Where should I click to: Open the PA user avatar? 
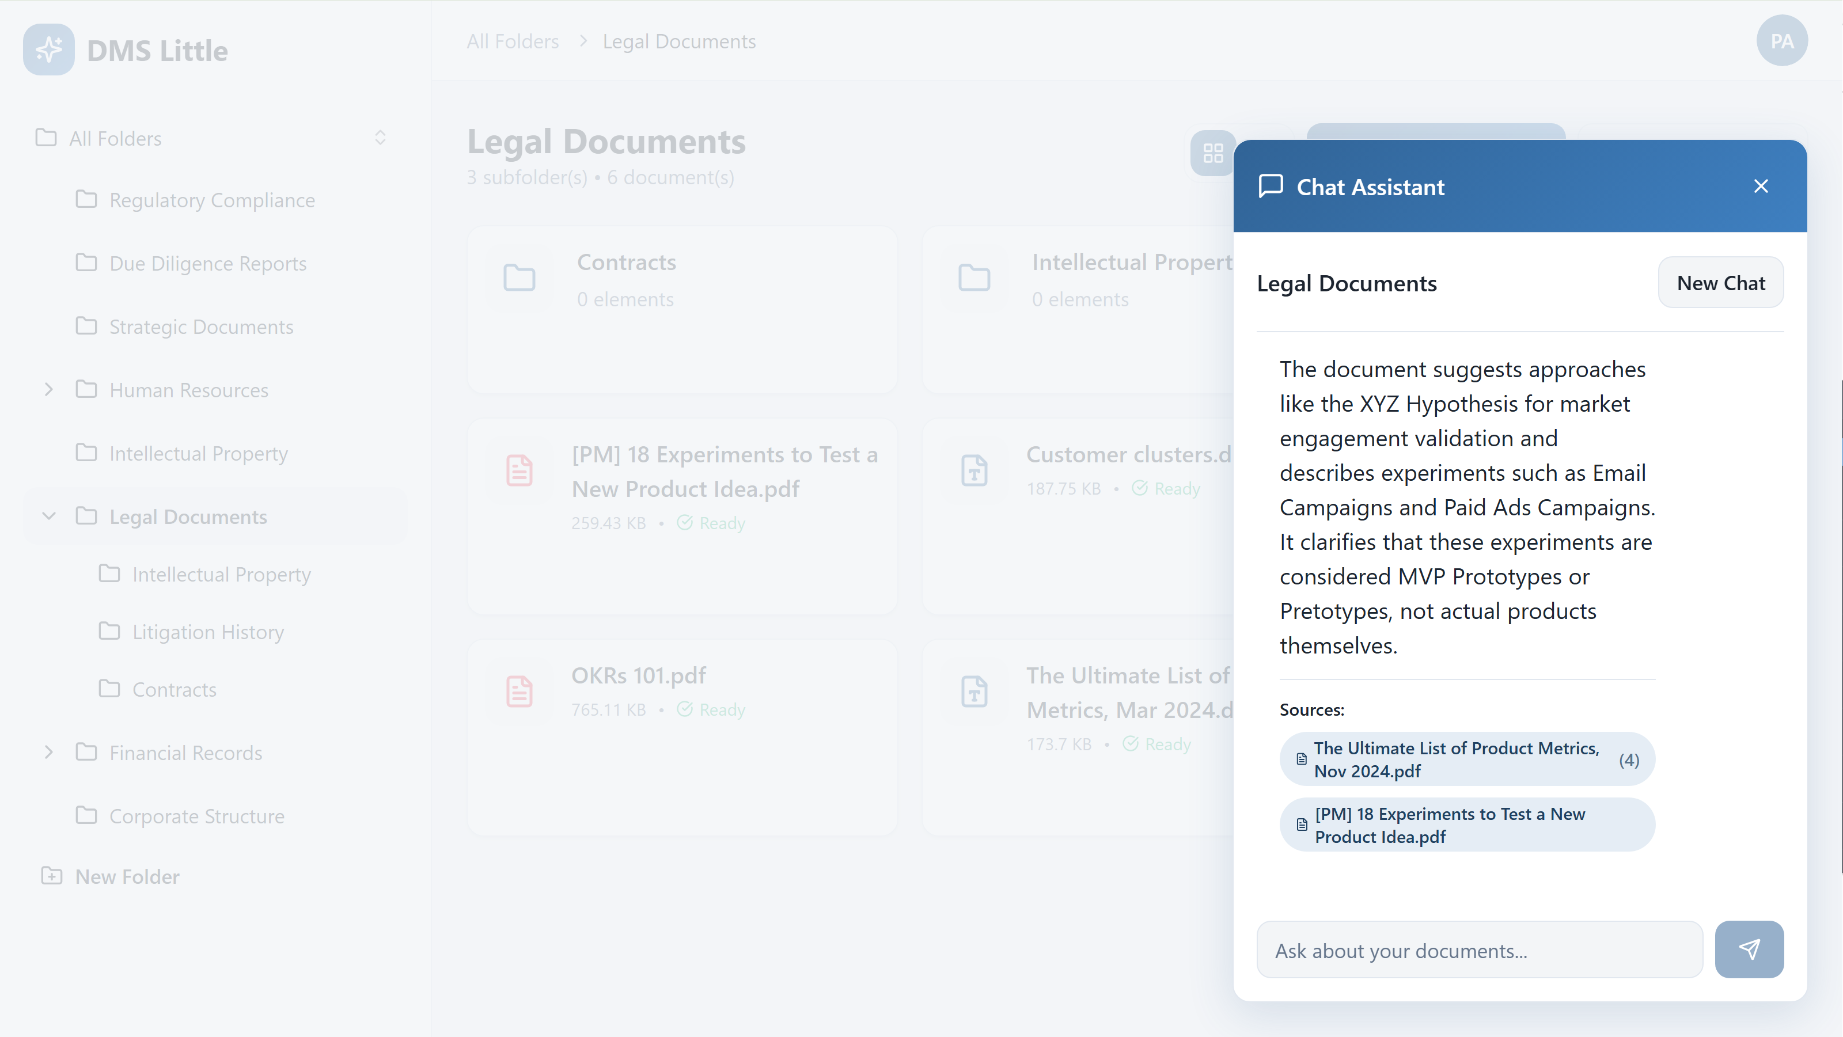(x=1781, y=41)
